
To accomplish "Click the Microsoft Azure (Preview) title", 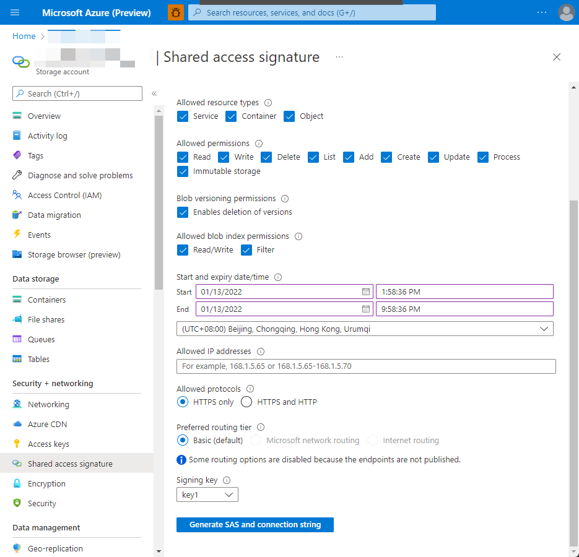I will pyautogui.click(x=97, y=12).
